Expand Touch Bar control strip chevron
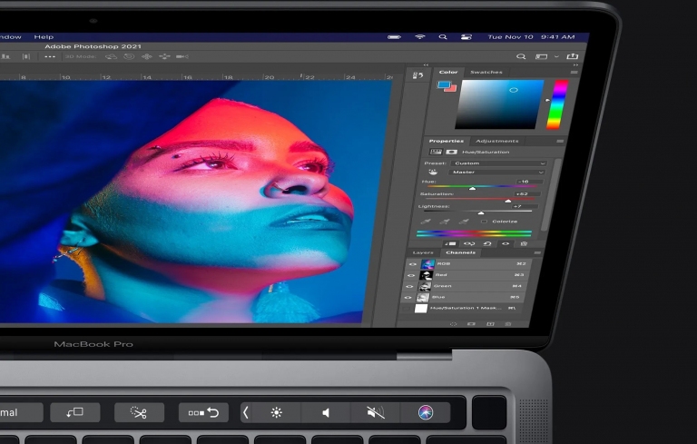This screenshot has width=697, height=444. point(245,413)
